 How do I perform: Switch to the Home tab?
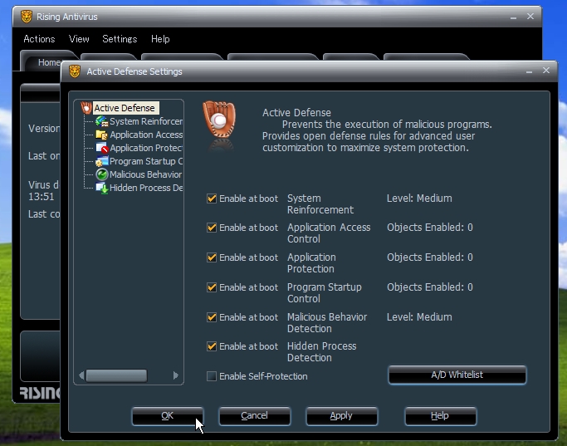[49, 62]
